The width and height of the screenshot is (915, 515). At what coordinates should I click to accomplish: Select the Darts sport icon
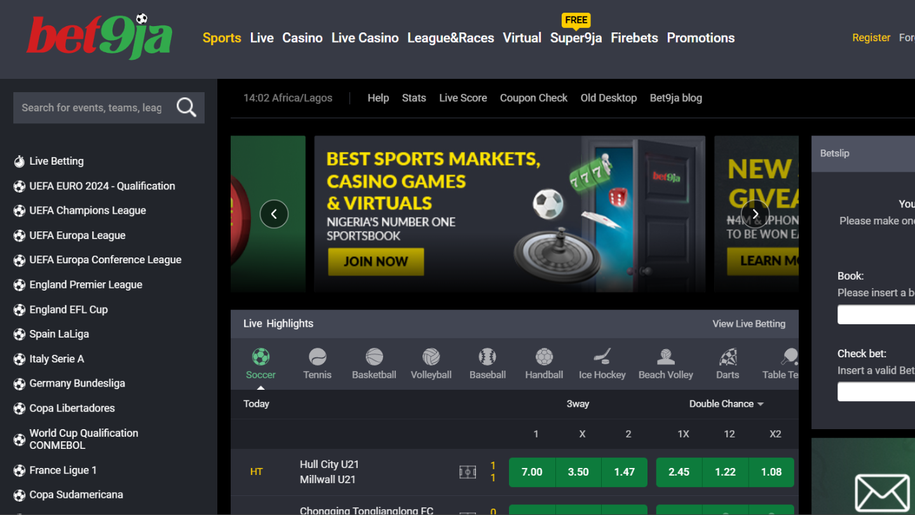click(x=728, y=357)
